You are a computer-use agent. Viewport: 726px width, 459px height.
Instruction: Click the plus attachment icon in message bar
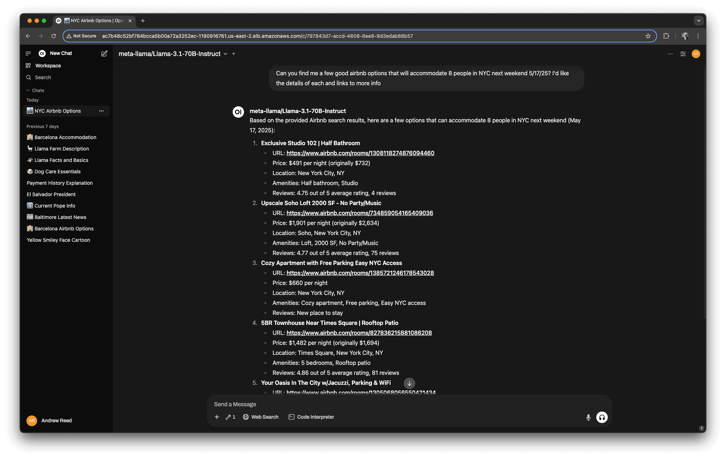click(x=217, y=417)
